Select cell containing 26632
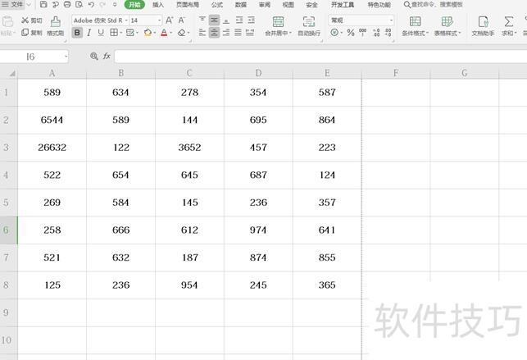Image resolution: width=527 pixels, height=360 pixels. (x=52, y=148)
